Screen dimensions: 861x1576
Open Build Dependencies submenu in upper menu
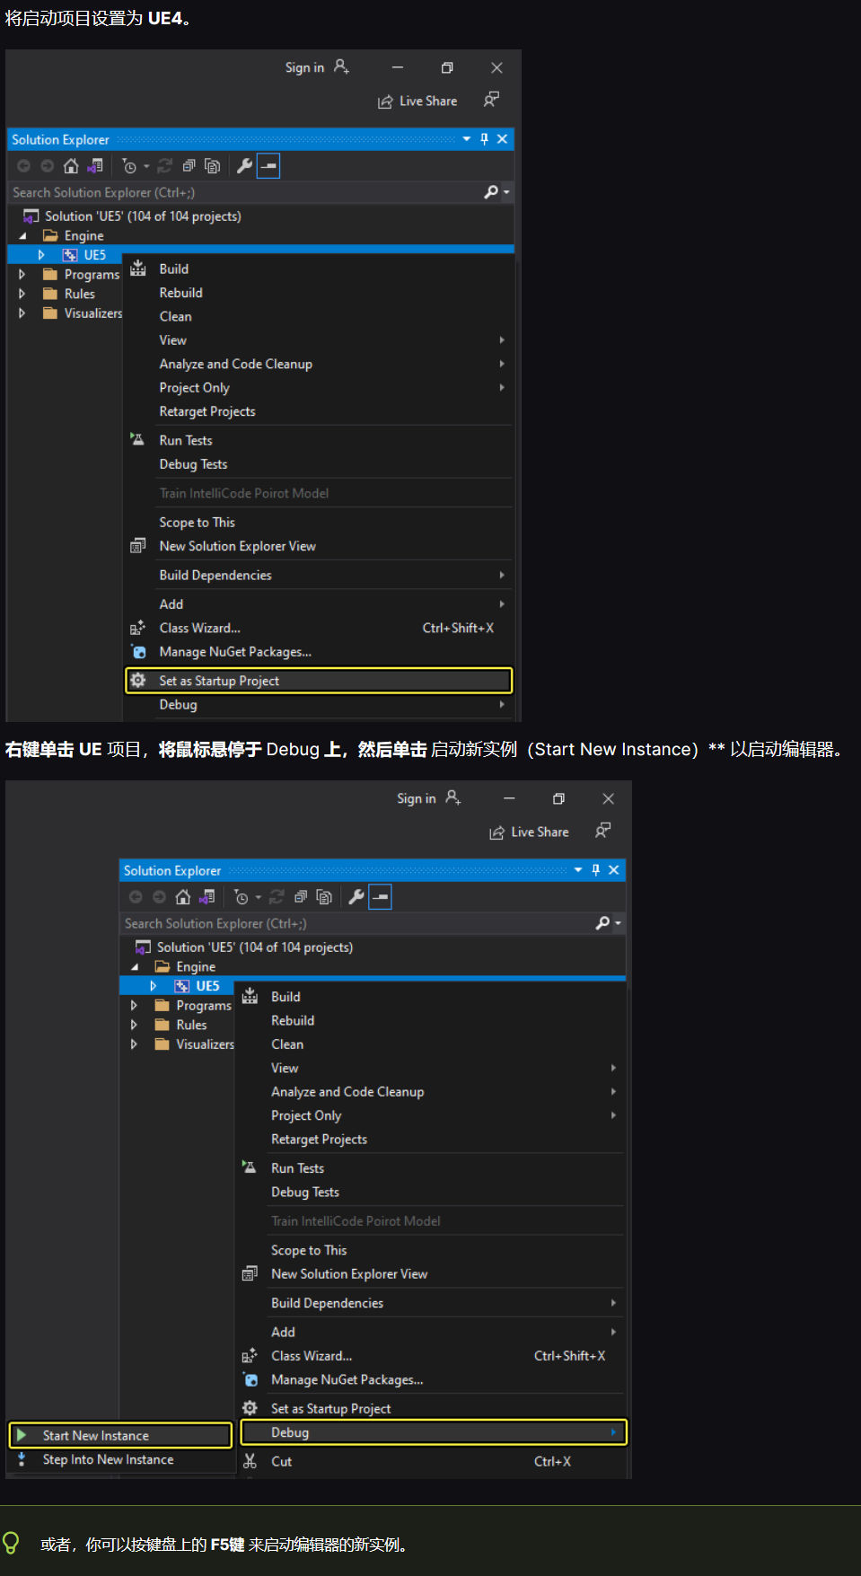(319, 575)
